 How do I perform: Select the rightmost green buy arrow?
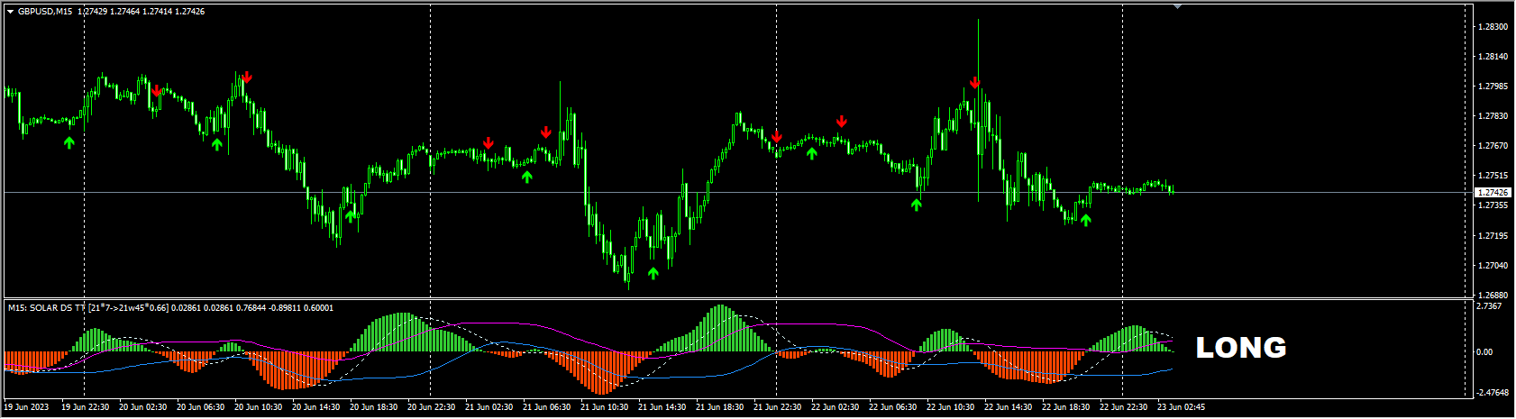click(1086, 219)
